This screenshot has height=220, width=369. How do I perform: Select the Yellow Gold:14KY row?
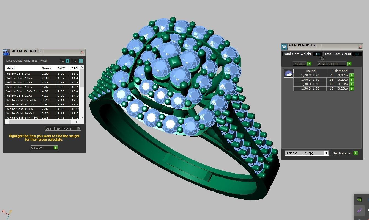[42, 82]
